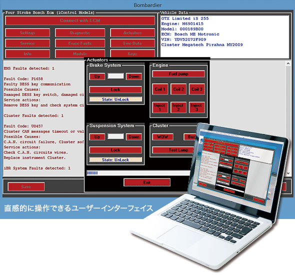Click the line 'Fault Code: P1658'
Image resolution: width=295 pixels, height=275 pixels.
point(23,79)
